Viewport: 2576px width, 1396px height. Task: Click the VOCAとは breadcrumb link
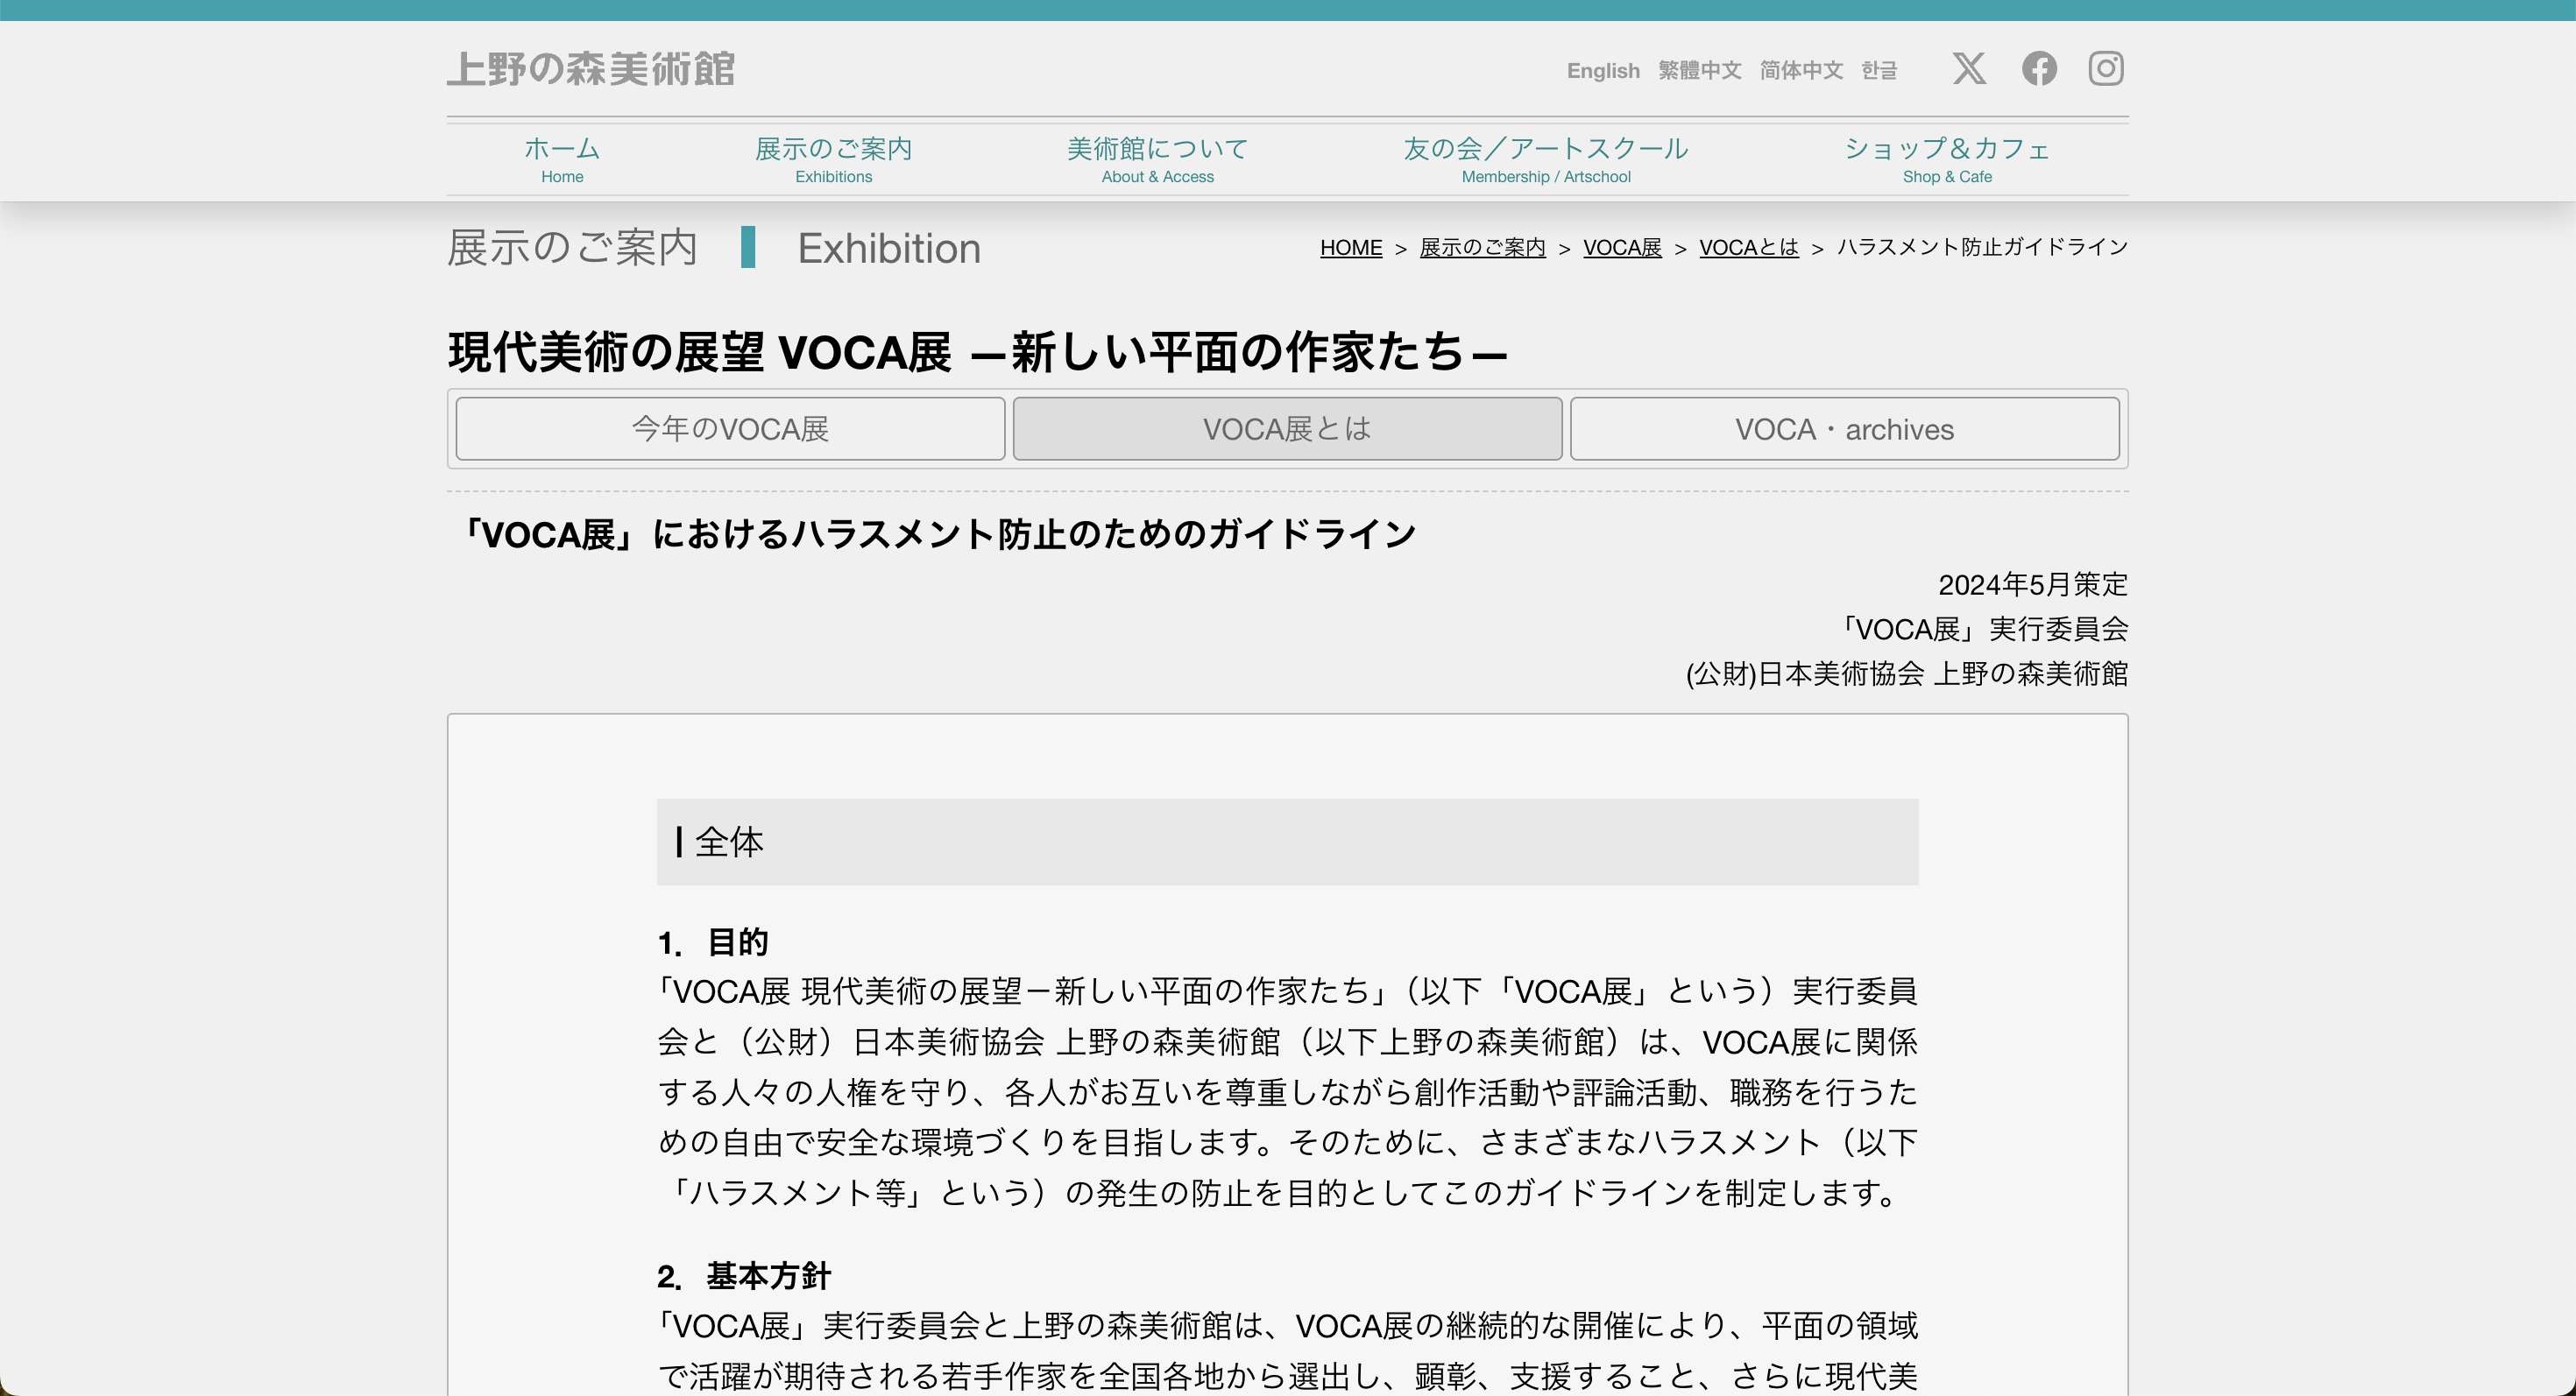click(x=1749, y=248)
